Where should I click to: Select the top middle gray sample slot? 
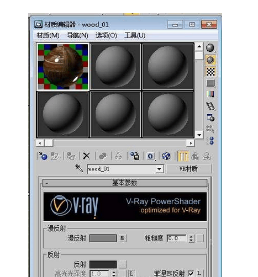coord(115,67)
